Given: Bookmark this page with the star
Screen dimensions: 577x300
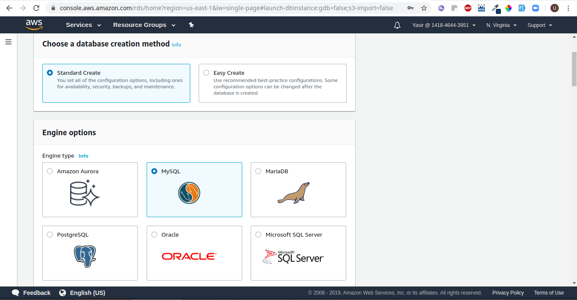Looking at the screenshot, I should point(424,8).
